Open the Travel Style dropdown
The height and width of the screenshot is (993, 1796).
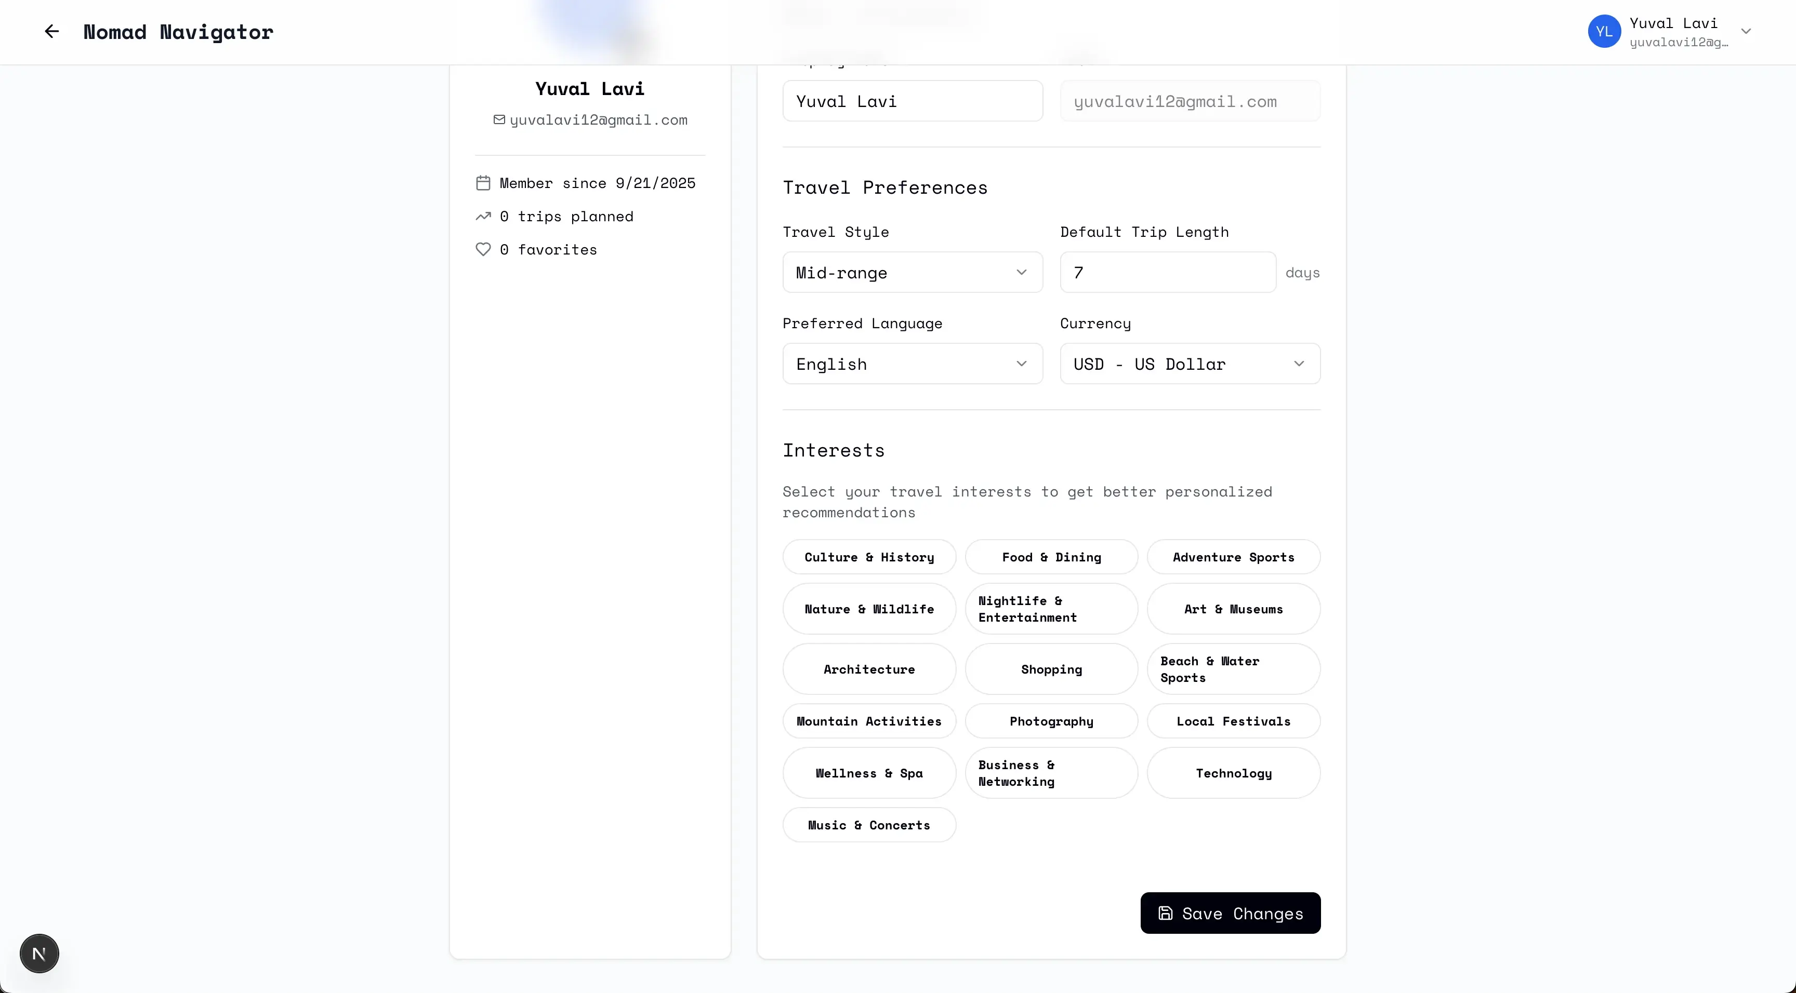click(912, 273)
